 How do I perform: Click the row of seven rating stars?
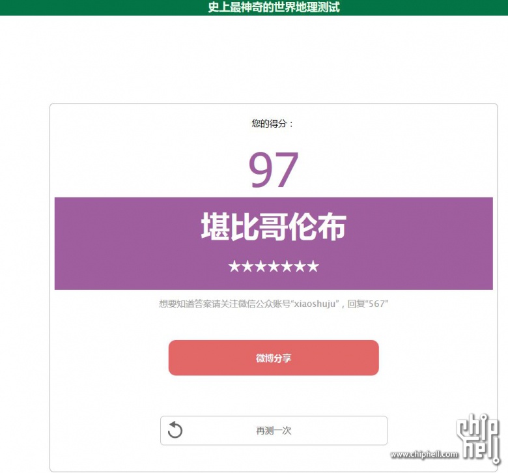274,266
